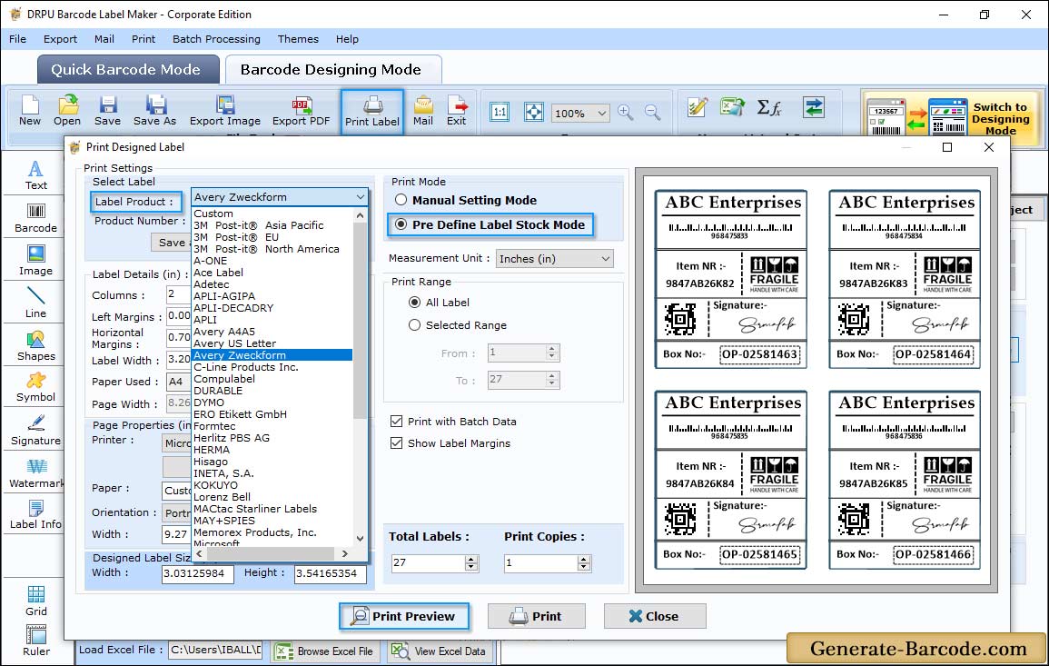Increase the Print Copies stepper value
This screenshot has width=1049, height=666.
[x=584, y=559]
